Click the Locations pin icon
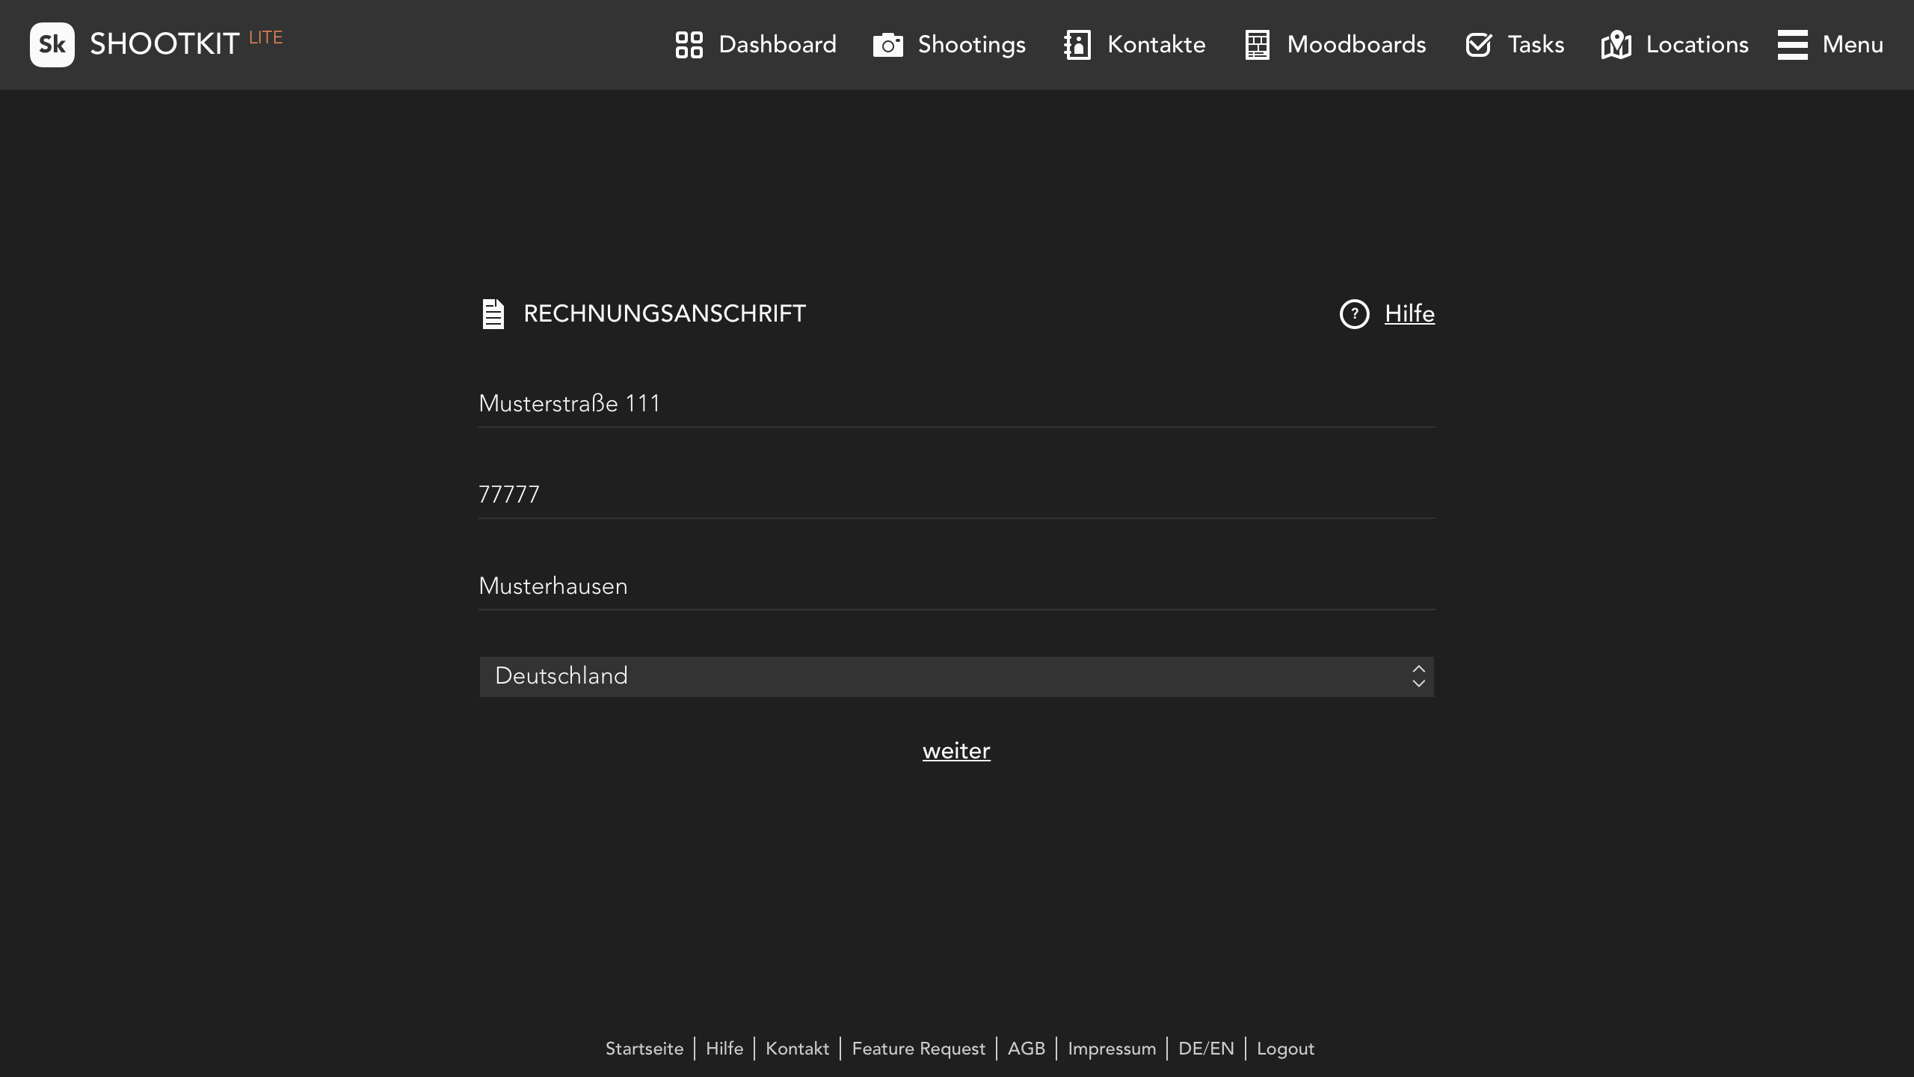Image resolution: width=1914 pixels, height=1077 pixels. (x=1616, y=45)
